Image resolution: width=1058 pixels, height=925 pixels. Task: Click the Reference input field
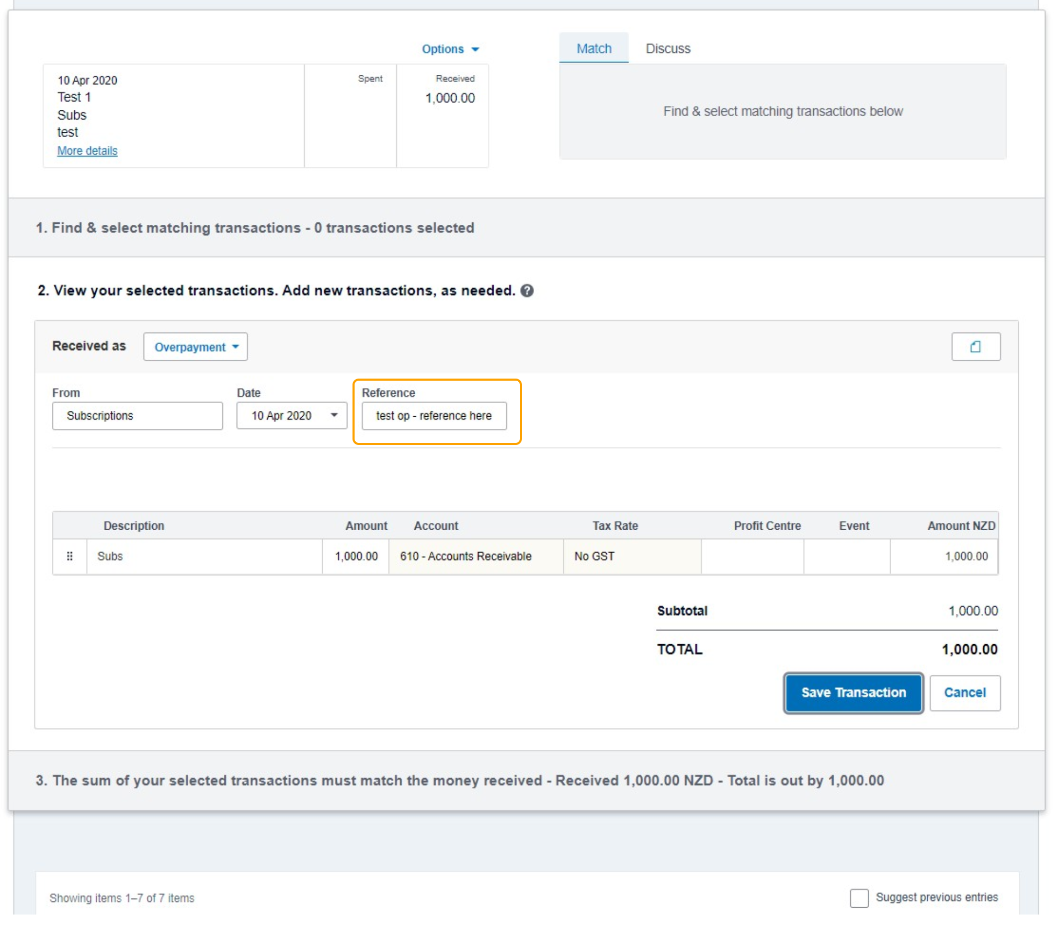[434, 416]
